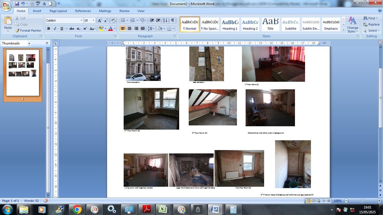Apply center text alignment
This screenshot has width=383, height=215.
coord(130,29)
